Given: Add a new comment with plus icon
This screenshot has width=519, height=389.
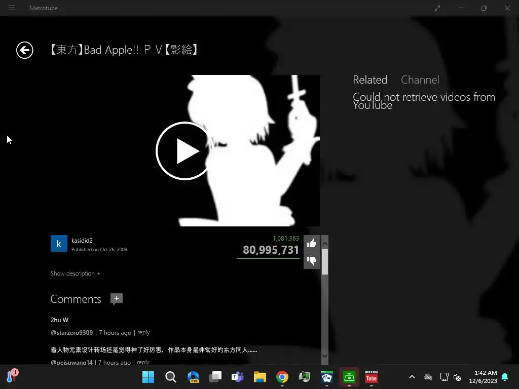Looking at the screenshot, I should (x=116, y=299).
